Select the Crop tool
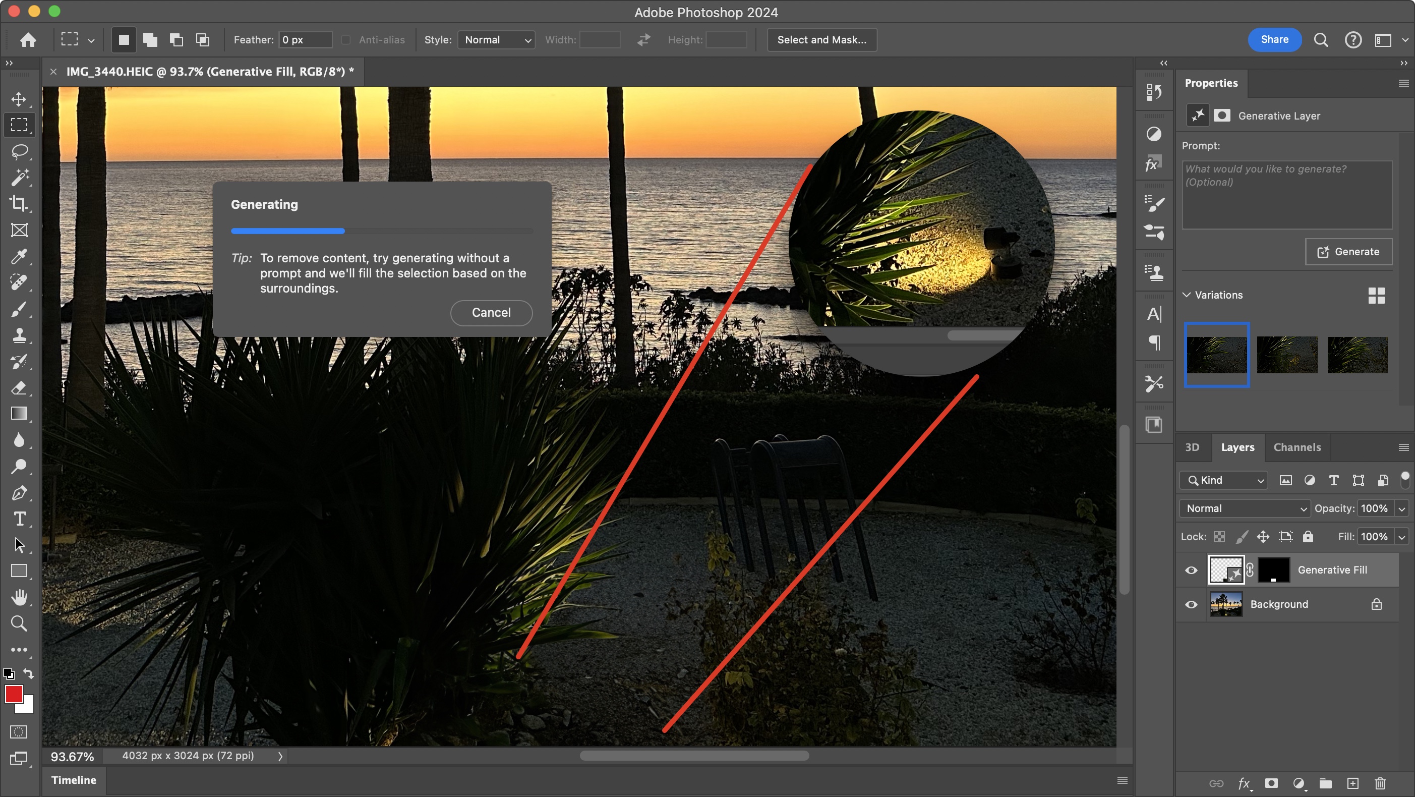The image size is (1415, 797). [x=19, y=203]
